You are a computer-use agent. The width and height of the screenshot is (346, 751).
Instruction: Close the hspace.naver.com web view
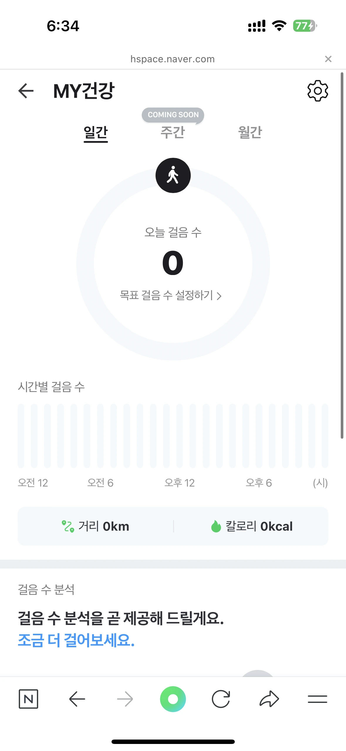point(328,59)
